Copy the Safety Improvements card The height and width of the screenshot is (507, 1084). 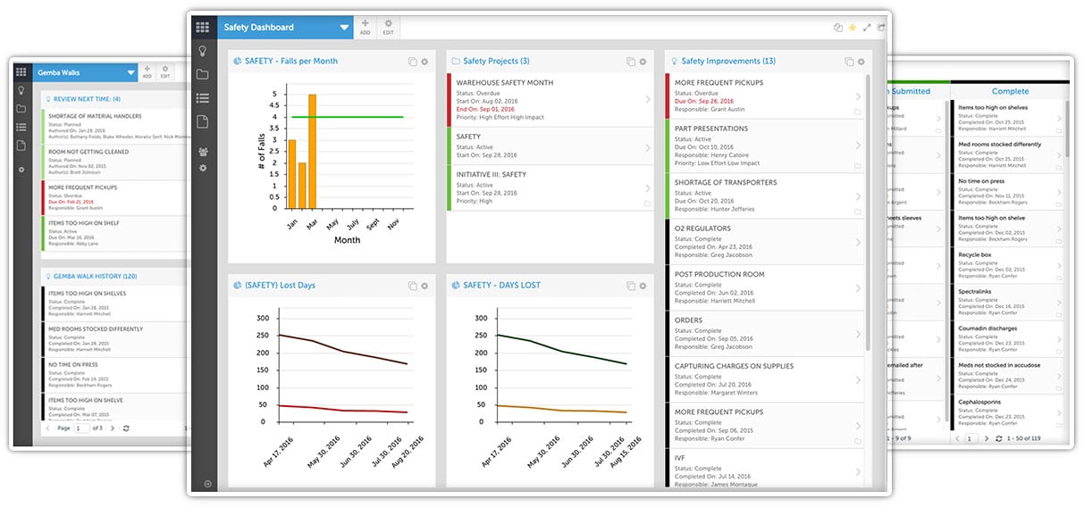[849, 62]
